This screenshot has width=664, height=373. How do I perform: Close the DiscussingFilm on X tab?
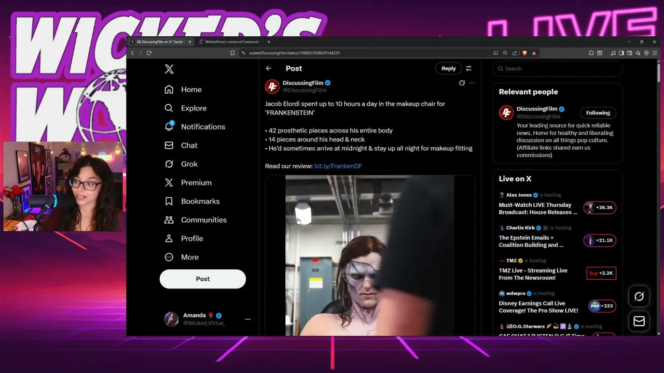point(190,42)
